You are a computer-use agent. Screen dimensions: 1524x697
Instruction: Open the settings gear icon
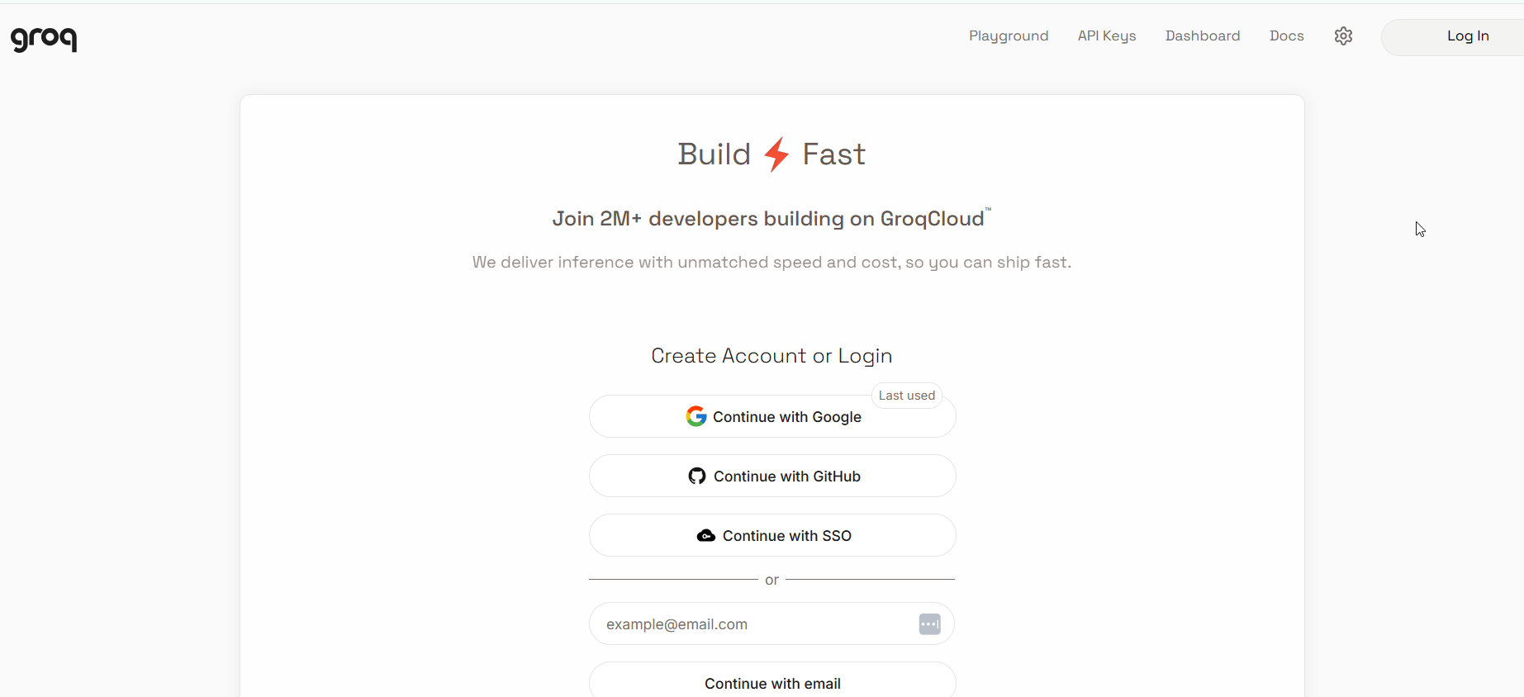click(1343, 36)
